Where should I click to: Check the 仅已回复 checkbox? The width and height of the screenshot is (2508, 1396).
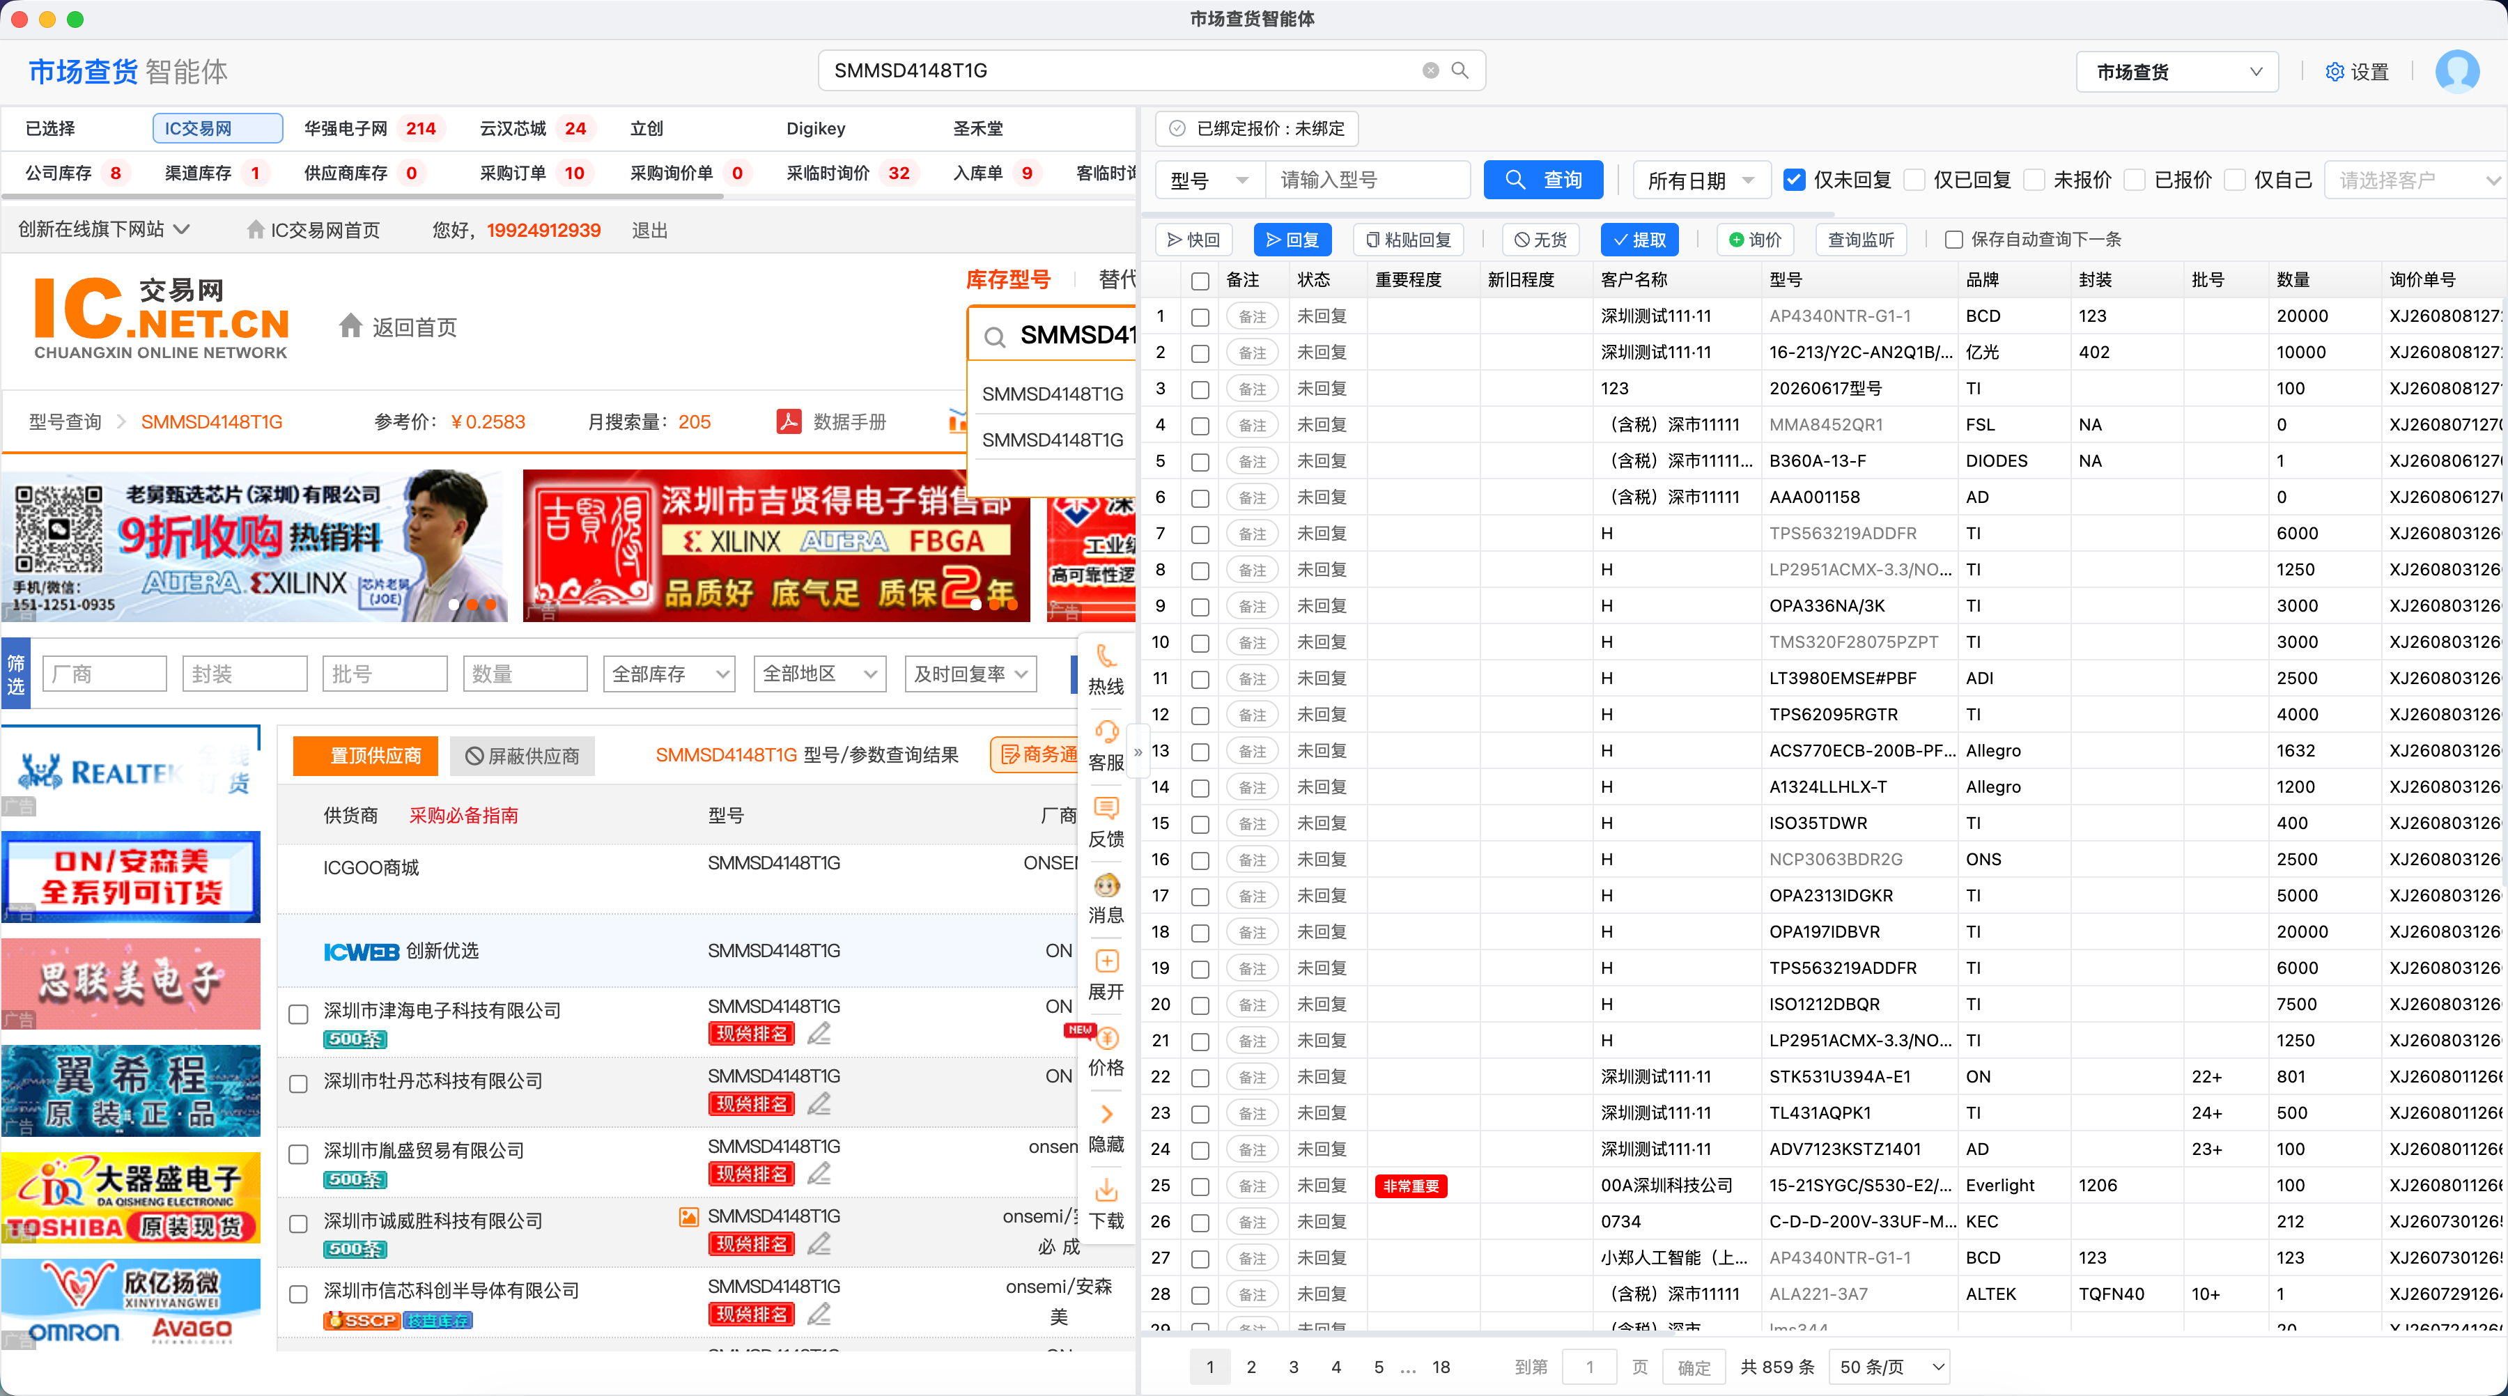pyautogui.click(x=1914, y=180)
